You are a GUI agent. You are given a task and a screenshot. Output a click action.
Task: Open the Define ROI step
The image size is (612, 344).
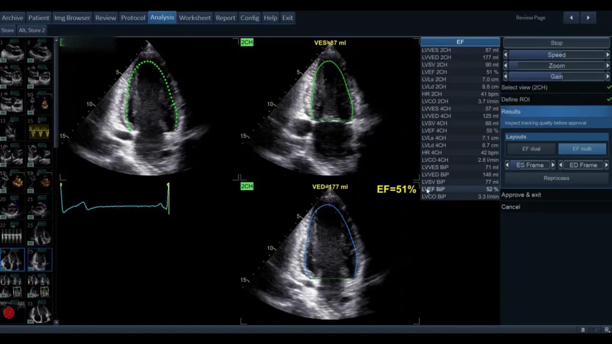(x=515, y=99)
